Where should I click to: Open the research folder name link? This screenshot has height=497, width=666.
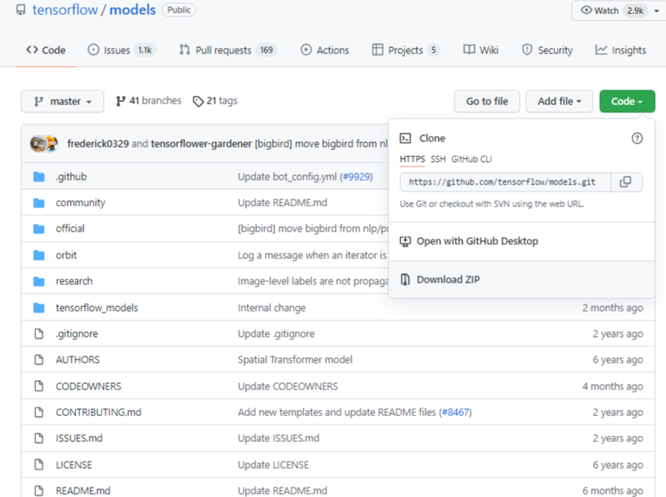74,281
